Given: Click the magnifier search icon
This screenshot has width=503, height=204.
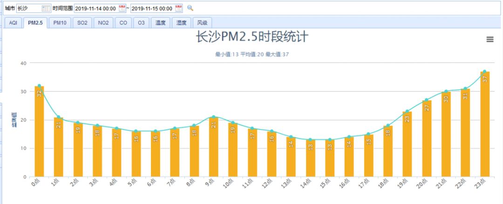Looking at the screenshot, I should click(x=190, y=8).
